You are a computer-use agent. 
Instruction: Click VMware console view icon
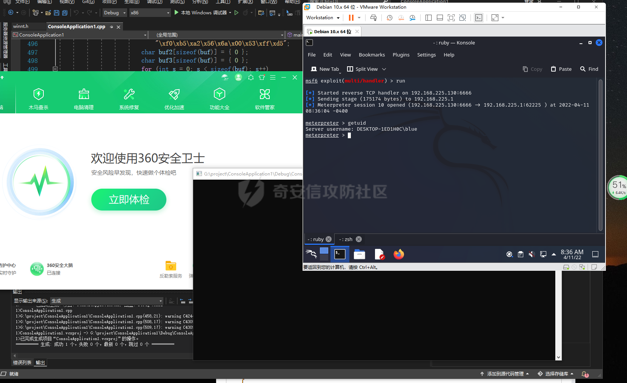point(479,18)
